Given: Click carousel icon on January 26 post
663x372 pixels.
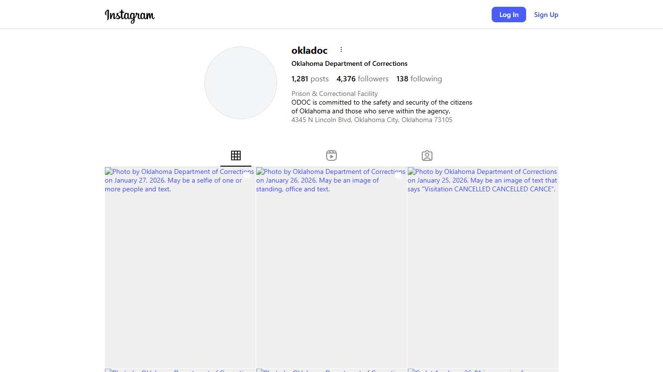Looking at the screenshot, I should pos(398,176).
